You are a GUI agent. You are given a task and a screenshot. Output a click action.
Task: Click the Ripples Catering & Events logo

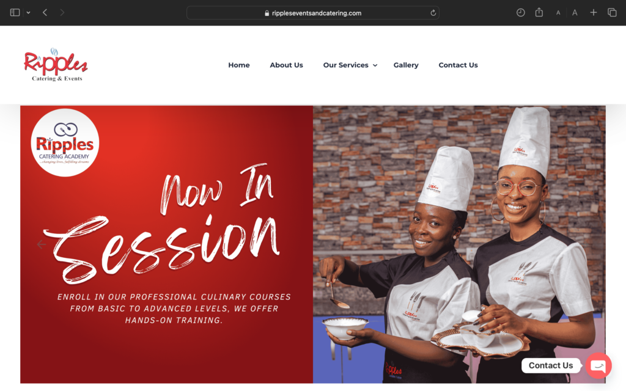(x=56, y=65)
